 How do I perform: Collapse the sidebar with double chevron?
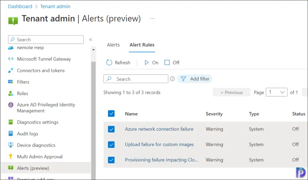(x=91, y=39)
